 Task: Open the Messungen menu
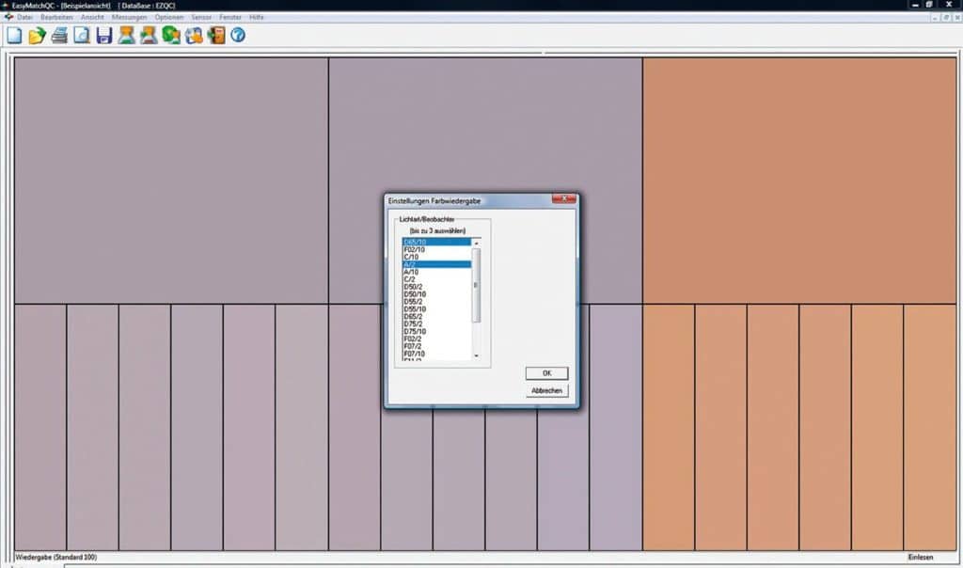point(129,17)
